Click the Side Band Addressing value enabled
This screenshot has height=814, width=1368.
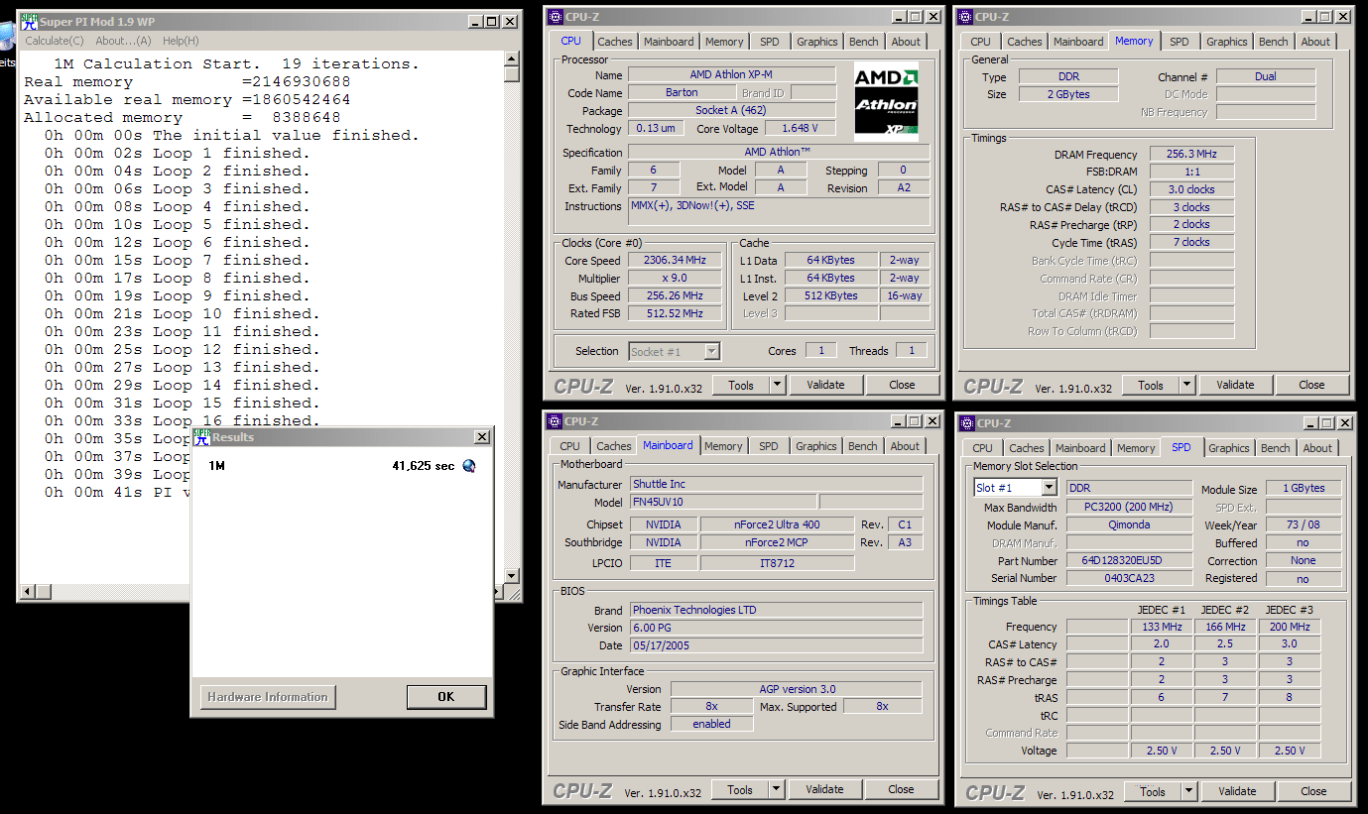click(x=711, y=724)
